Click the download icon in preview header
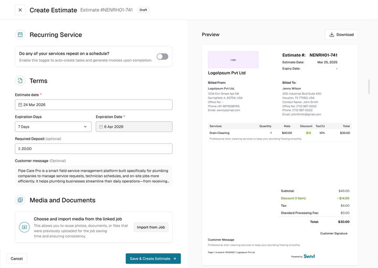This screenshot has width=378, height=268. pos(332,35)
